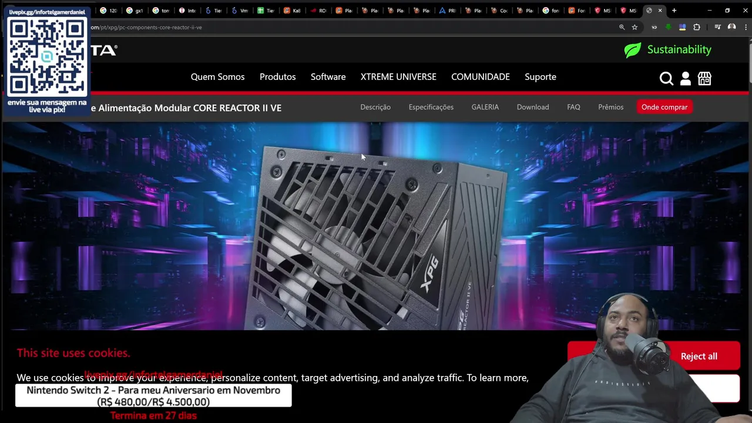The height and width of the screenshot is (423, 752).
Task: Switch to the '120' Google tab
Action: click(109, 11)
